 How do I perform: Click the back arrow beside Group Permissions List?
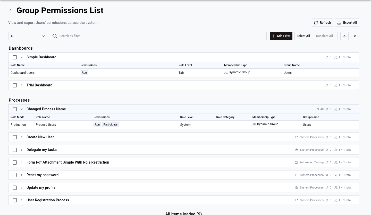coord(10,10)
